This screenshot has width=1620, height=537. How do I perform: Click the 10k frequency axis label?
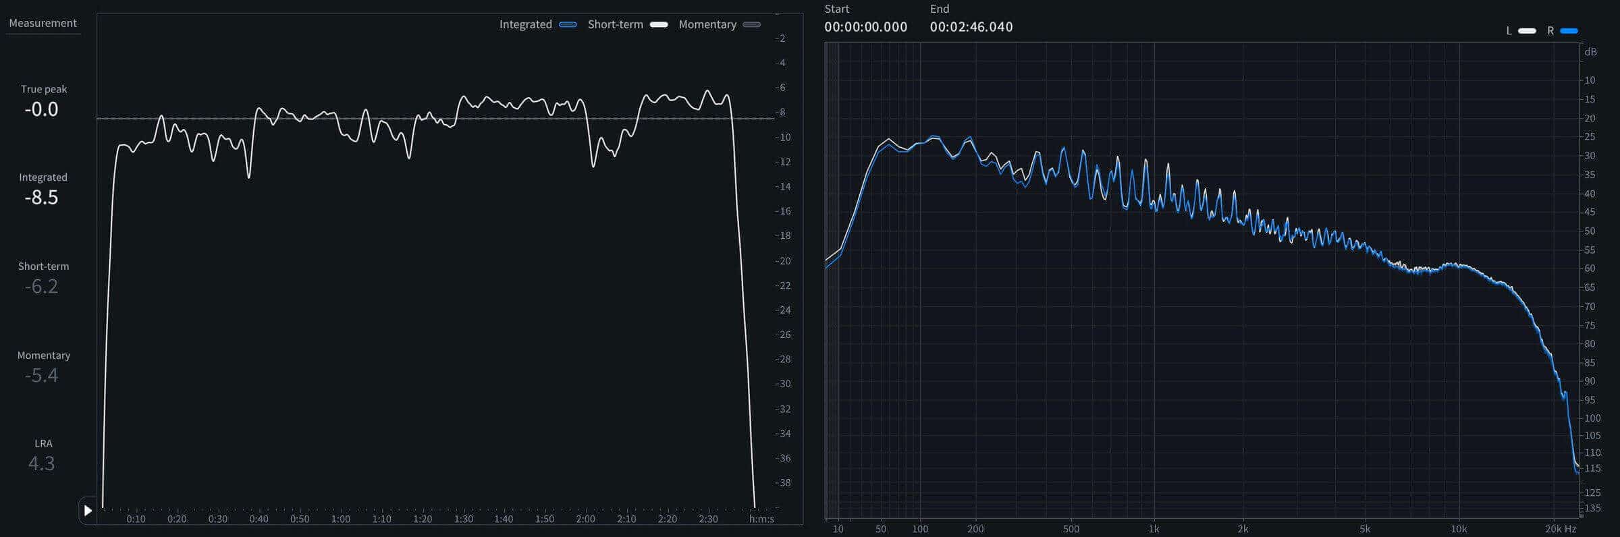[x=1459, y=530]
